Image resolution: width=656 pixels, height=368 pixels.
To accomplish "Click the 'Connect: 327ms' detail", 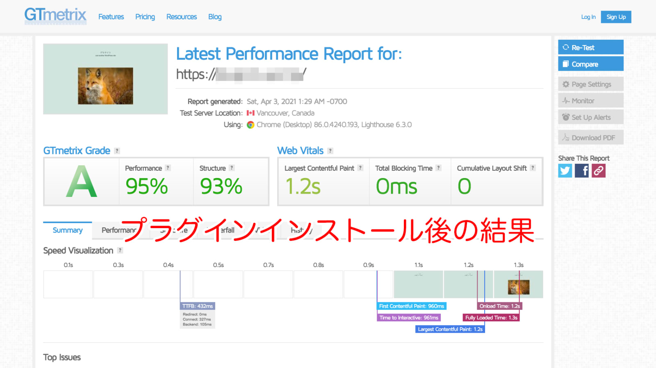I will pyautogui.click(x=197, y=319).
